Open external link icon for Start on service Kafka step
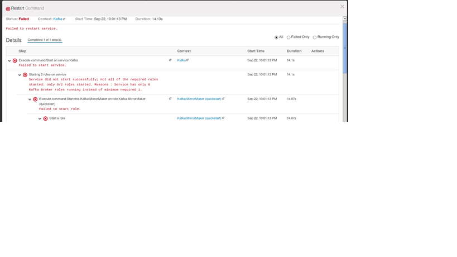This screenshot has width=457, height=257. pos(170,60)
